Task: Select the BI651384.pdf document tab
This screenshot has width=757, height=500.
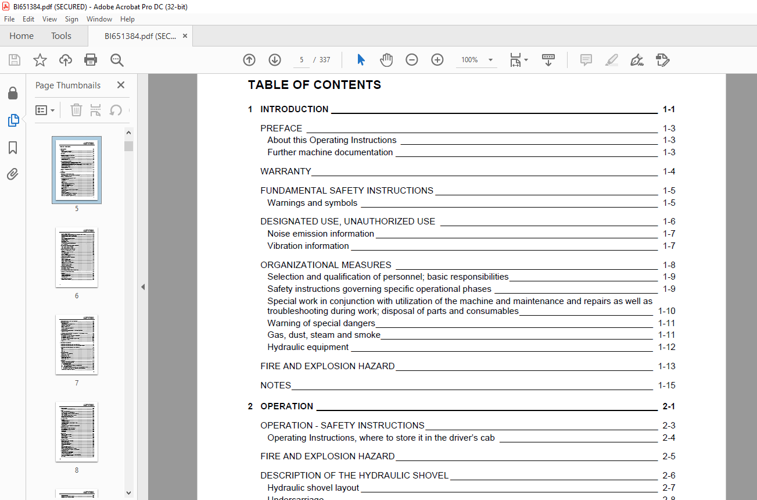Action: [140, 36]
